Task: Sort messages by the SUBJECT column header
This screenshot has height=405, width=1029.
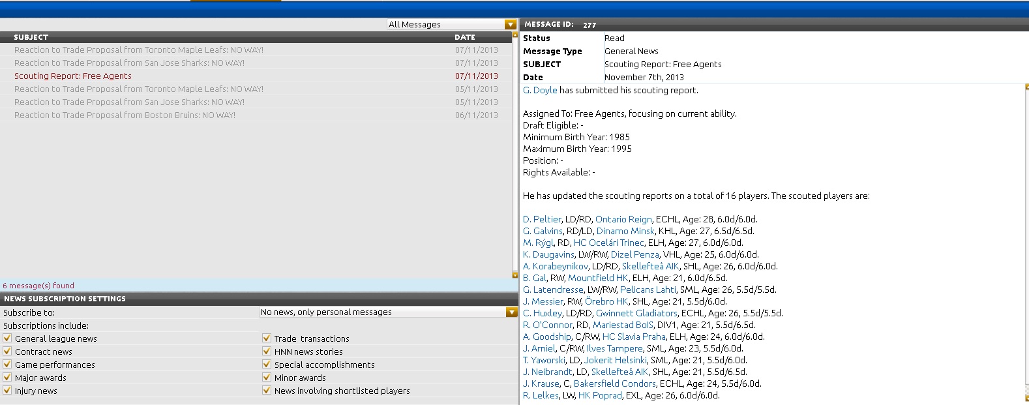Action: pos(31,37)
